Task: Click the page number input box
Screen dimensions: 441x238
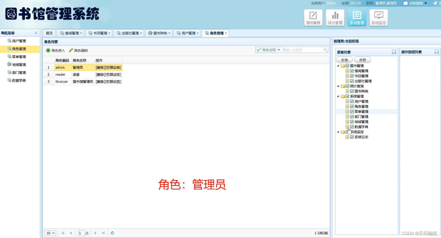Action: (x=81, y=233)
